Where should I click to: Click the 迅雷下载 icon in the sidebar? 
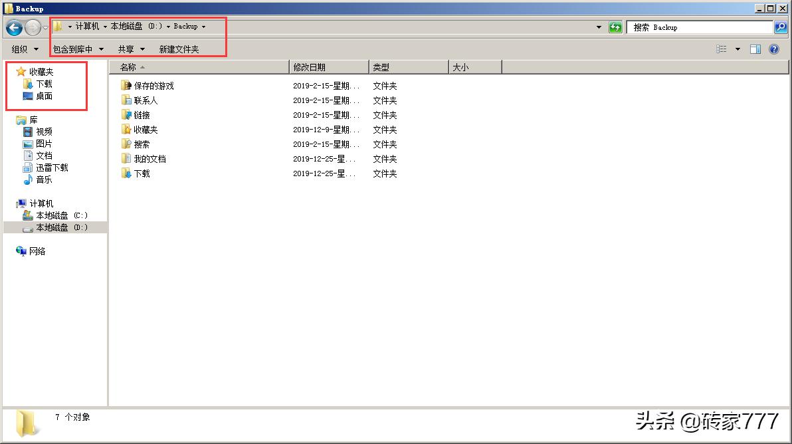click(28, 167)
